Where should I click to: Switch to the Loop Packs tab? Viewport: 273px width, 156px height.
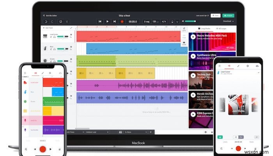pyautogui.click(x=204, y=28)
